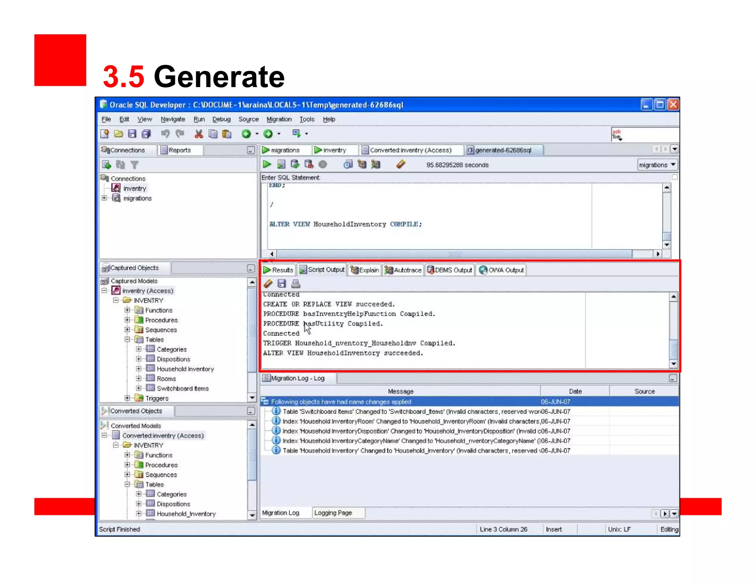The image size is (756, 584).
Task: Select 'Following objects have had name changes' row
Action: pyautogui.click(x=470, y=402)
